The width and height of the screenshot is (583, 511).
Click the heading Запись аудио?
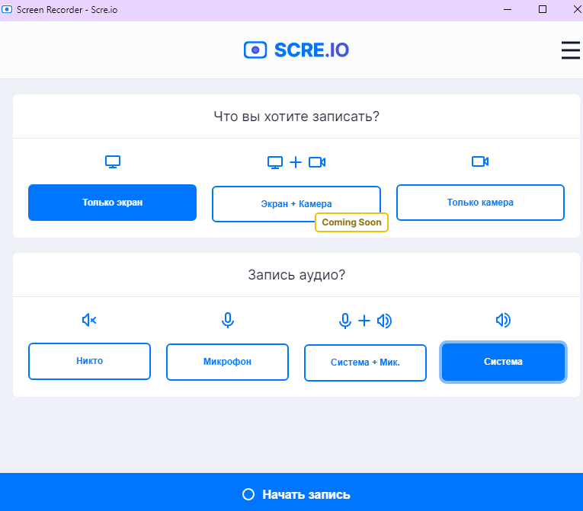pos(296,275)
